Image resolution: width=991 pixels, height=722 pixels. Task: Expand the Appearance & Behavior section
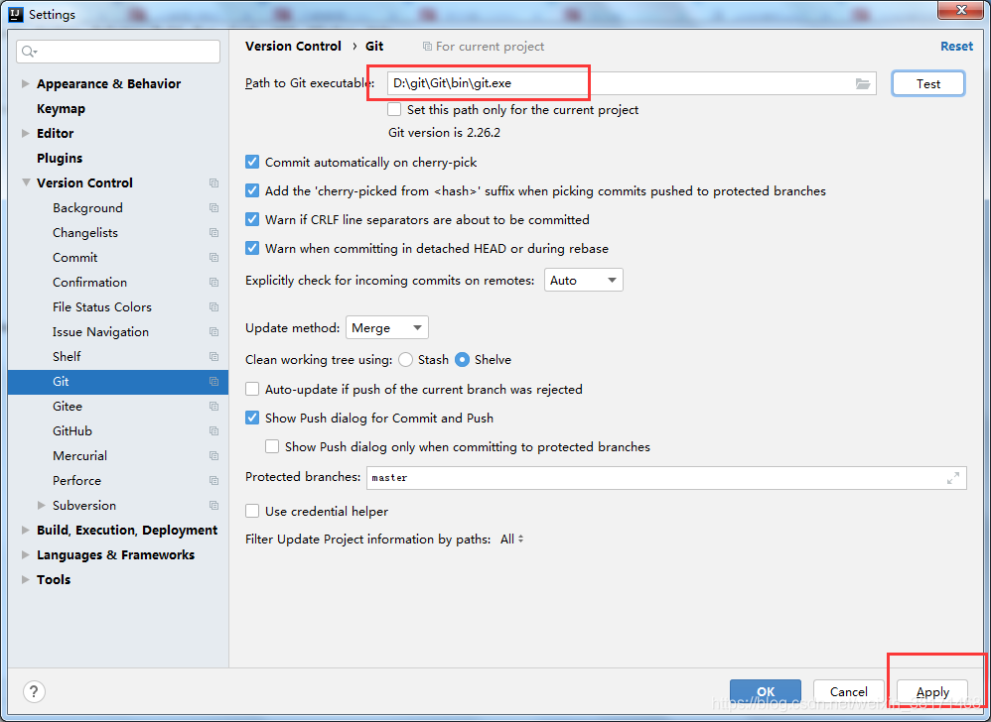(26, 83)
